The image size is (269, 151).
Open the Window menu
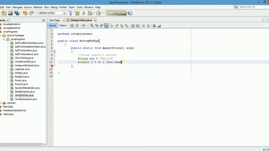coord(89,8)
